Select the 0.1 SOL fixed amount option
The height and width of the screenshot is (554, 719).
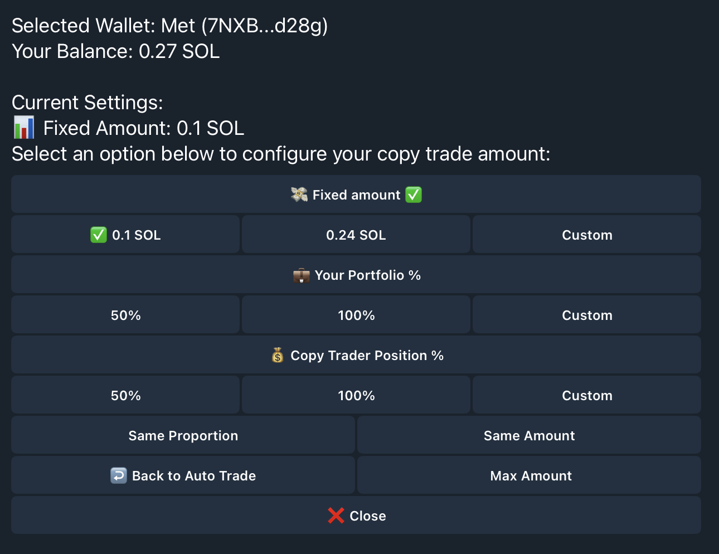pos(125,235)
